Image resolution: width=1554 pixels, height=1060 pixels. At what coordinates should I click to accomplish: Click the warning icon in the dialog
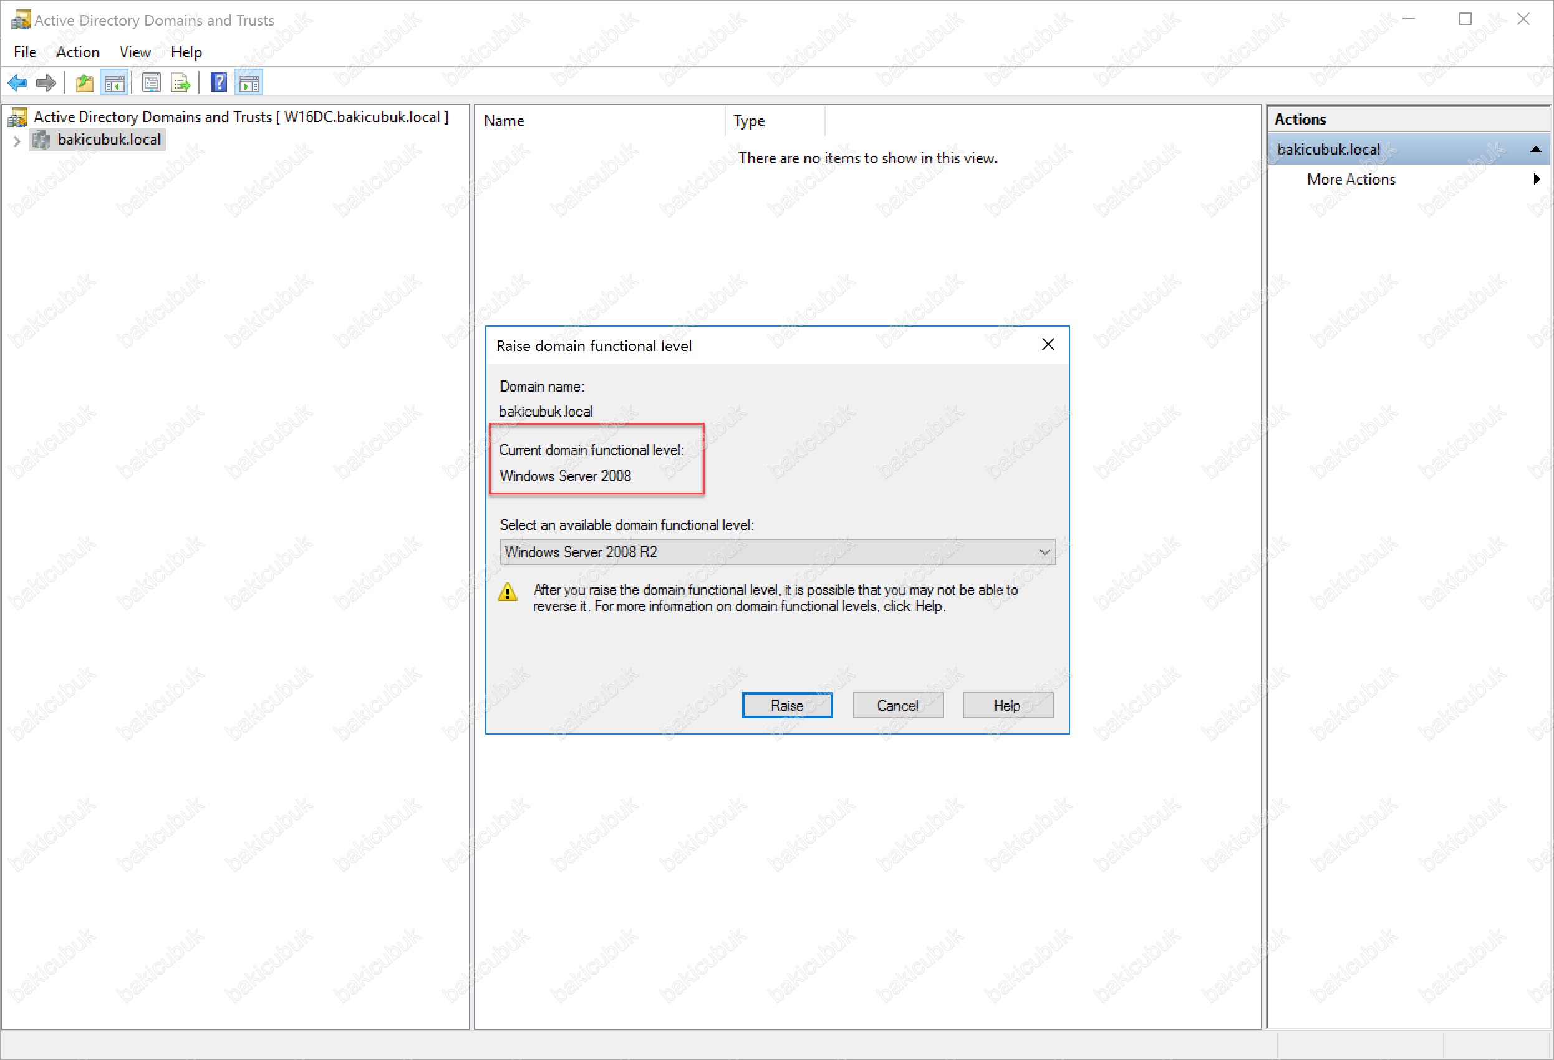click(508, 592)
